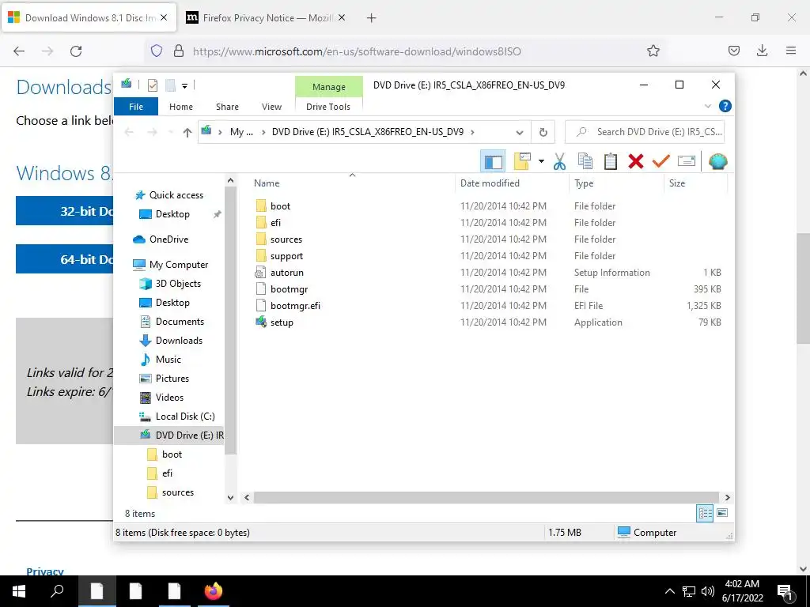Click the red X Delete icon
The height and width of the screenshot is (607, 810).
tap(635, 161)
